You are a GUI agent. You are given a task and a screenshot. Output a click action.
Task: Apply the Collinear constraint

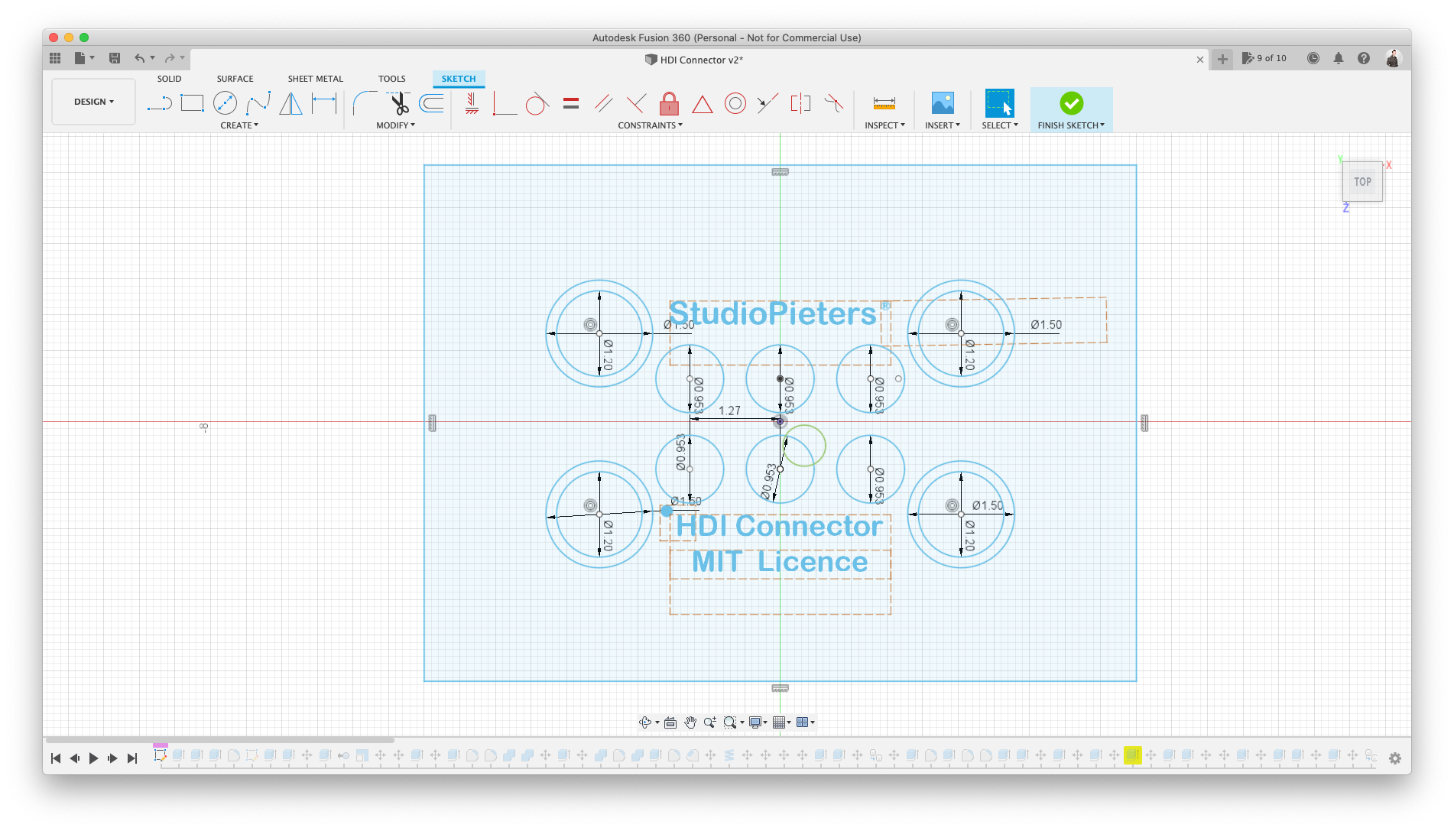pyautogui.click(x=768, y=103)
